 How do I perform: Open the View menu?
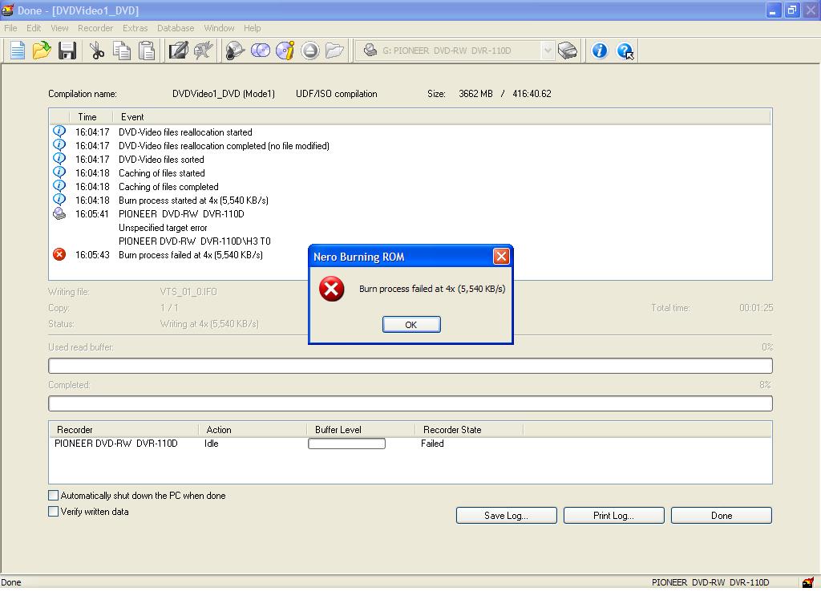click(59, 28)
